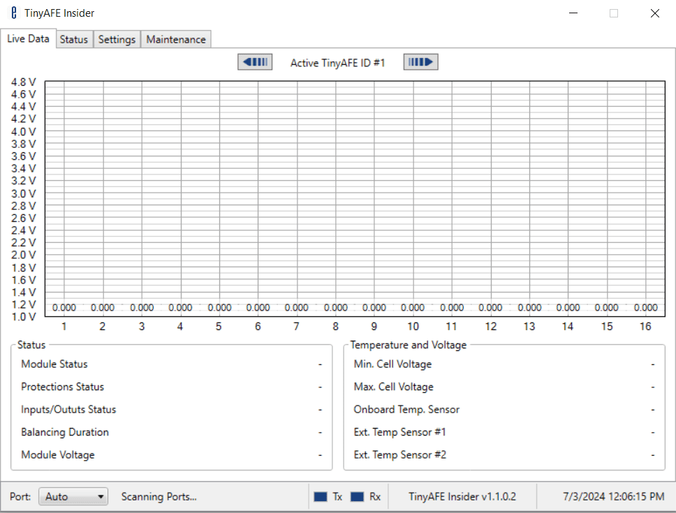Click cell number 12 on the chart axis

click(x=491, y=327)
